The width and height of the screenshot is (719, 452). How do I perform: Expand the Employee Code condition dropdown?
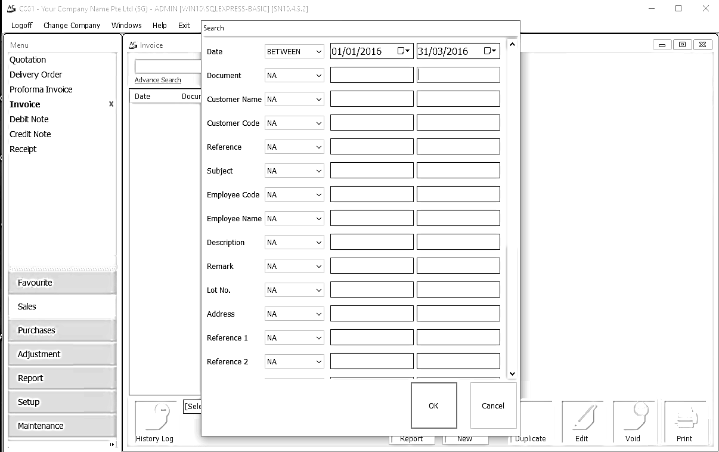(x=319, y=195)
